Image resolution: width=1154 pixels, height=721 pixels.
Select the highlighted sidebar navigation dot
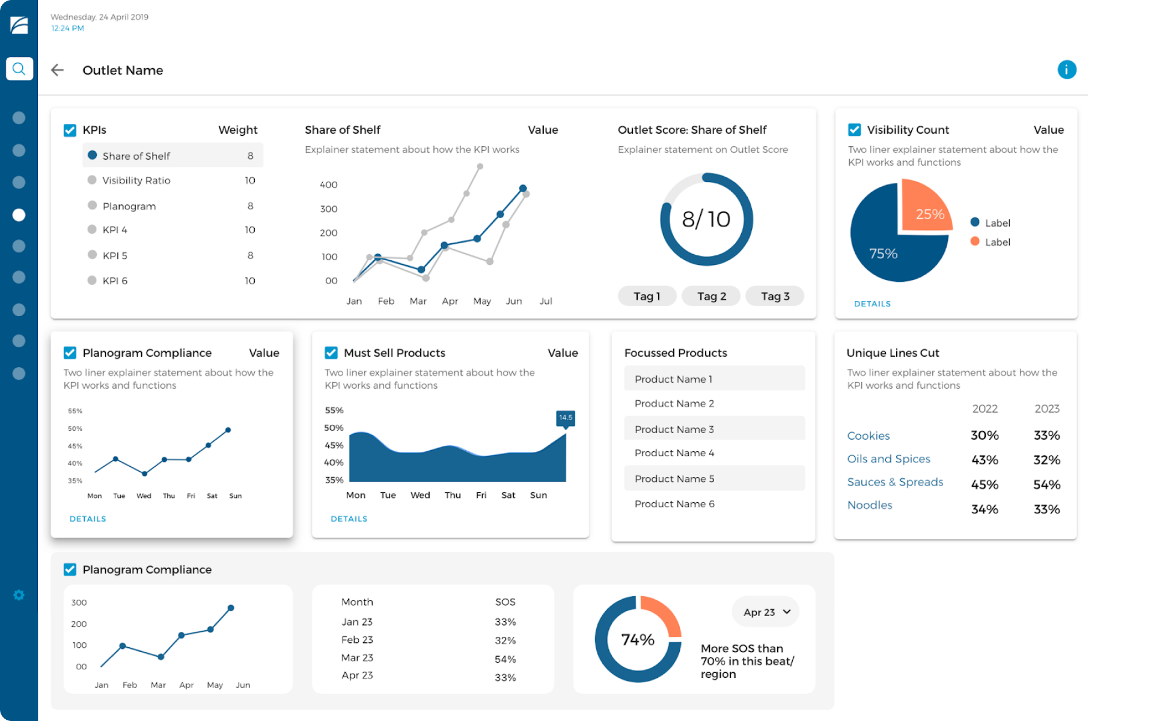(19, 214)
